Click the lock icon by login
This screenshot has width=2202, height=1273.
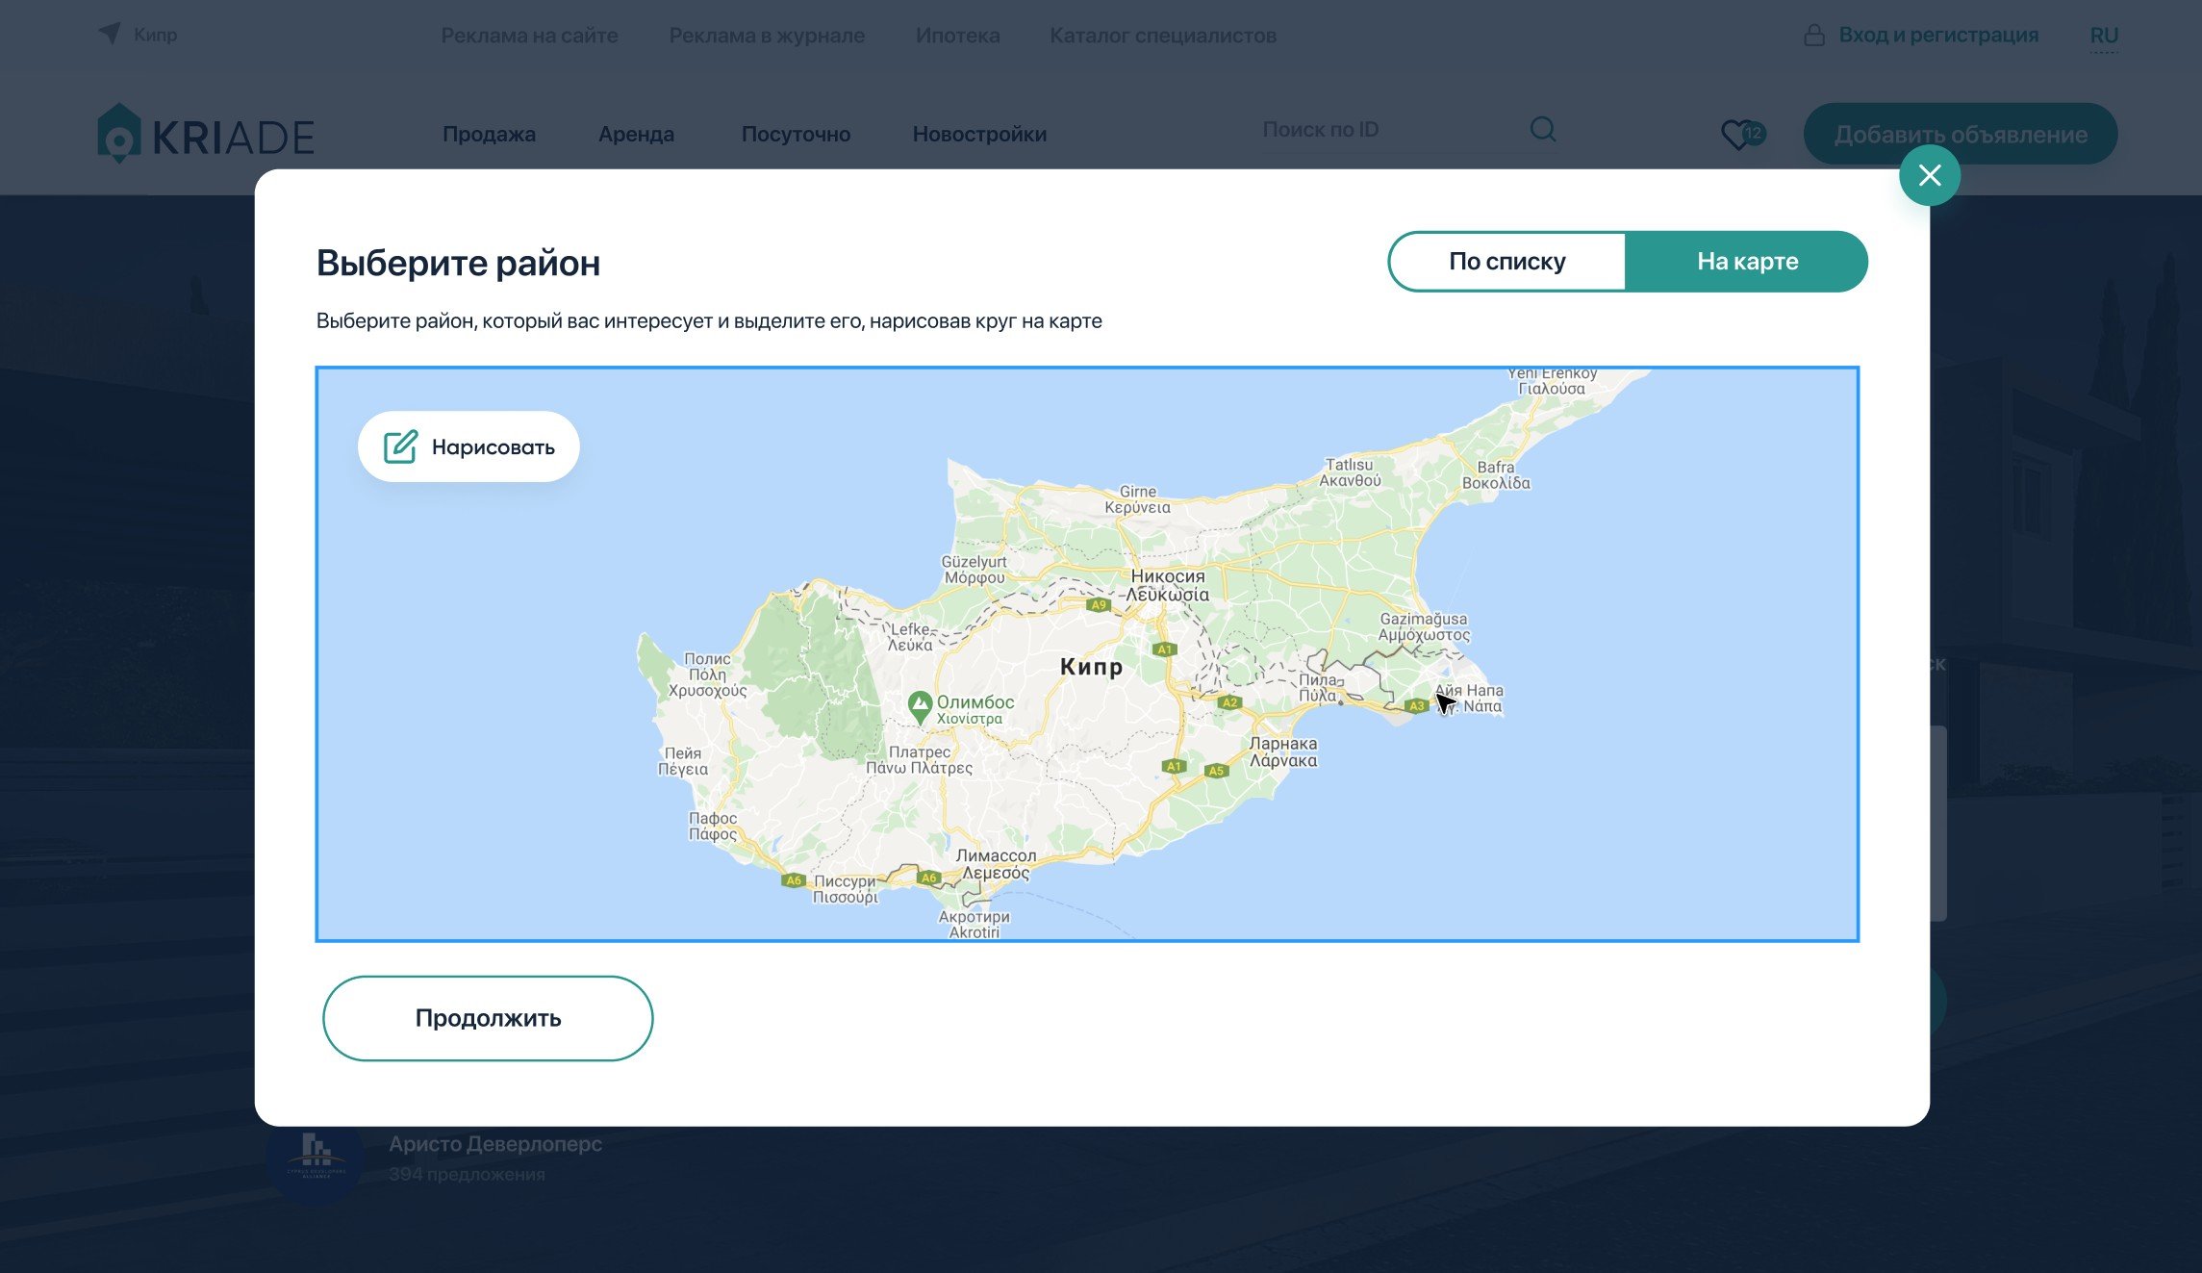click(x=1813, y=36)
